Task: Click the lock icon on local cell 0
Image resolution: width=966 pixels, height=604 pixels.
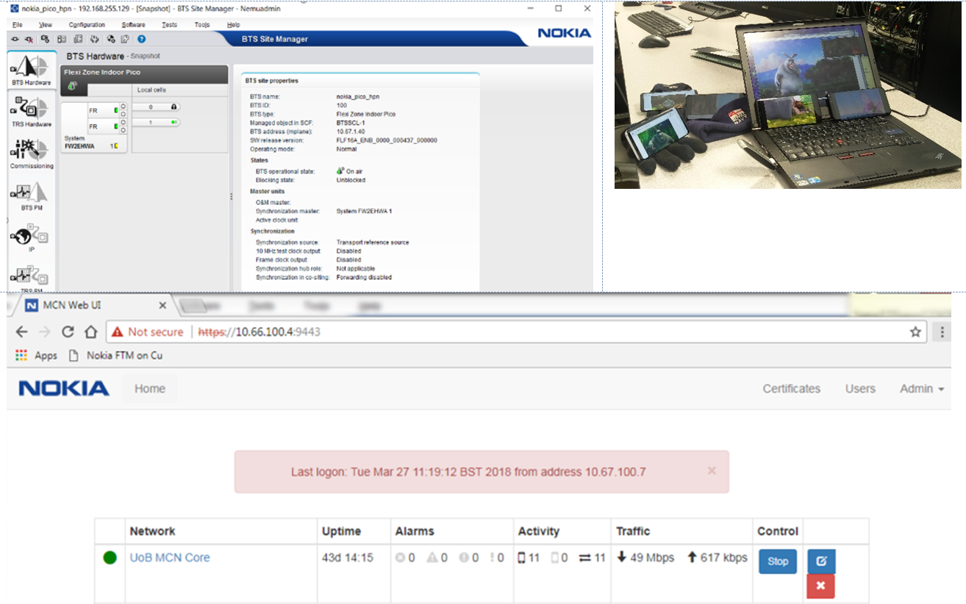Action: 173,107
